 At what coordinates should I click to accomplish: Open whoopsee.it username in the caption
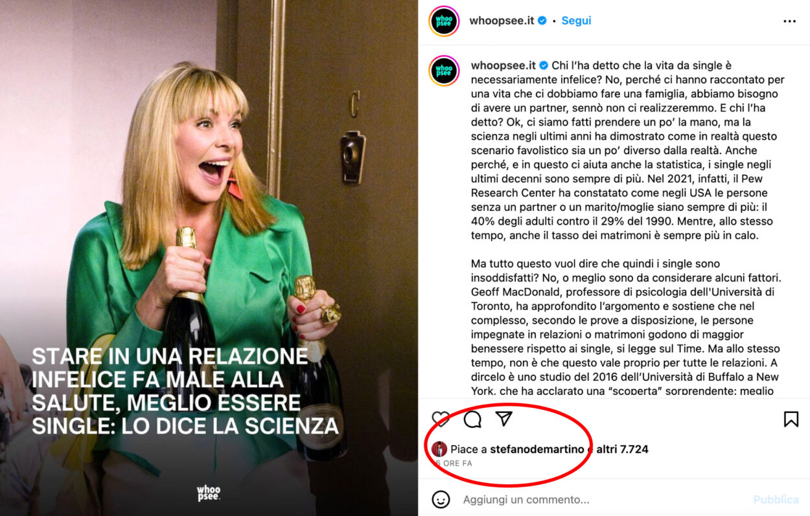tap(503, 65)
